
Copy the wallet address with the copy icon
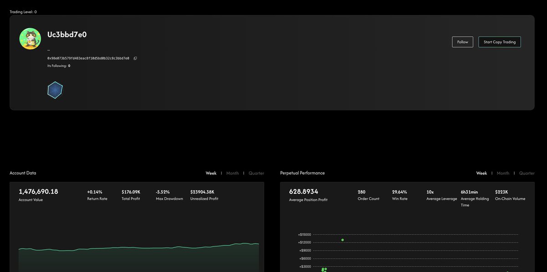click(135, 58)
